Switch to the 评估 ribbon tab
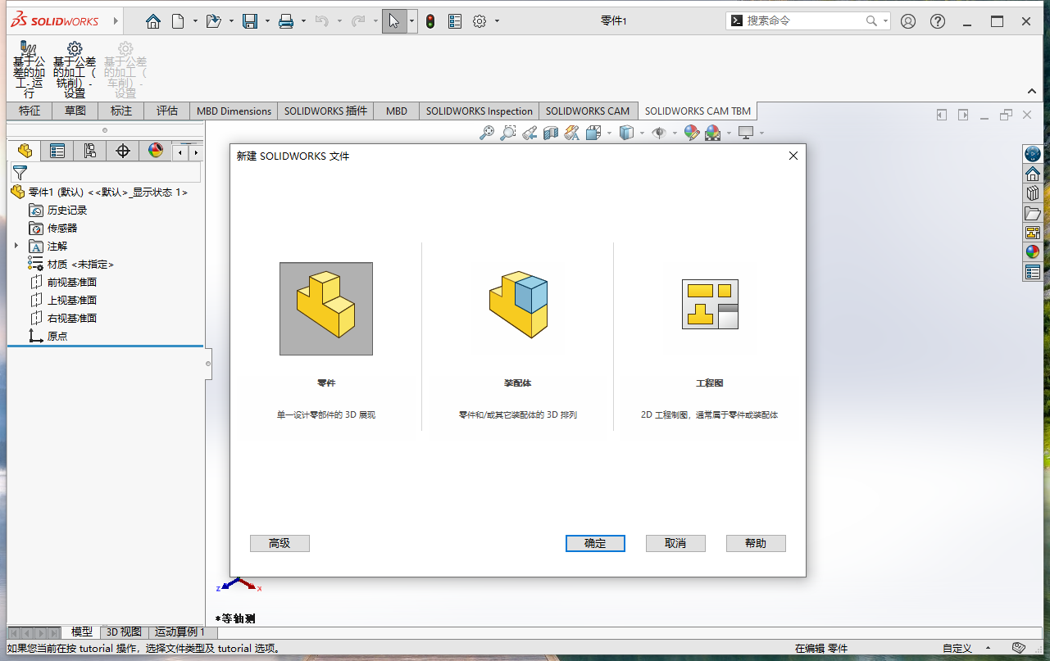Viewport: 1050px width, 661px height. coord(167,111)
